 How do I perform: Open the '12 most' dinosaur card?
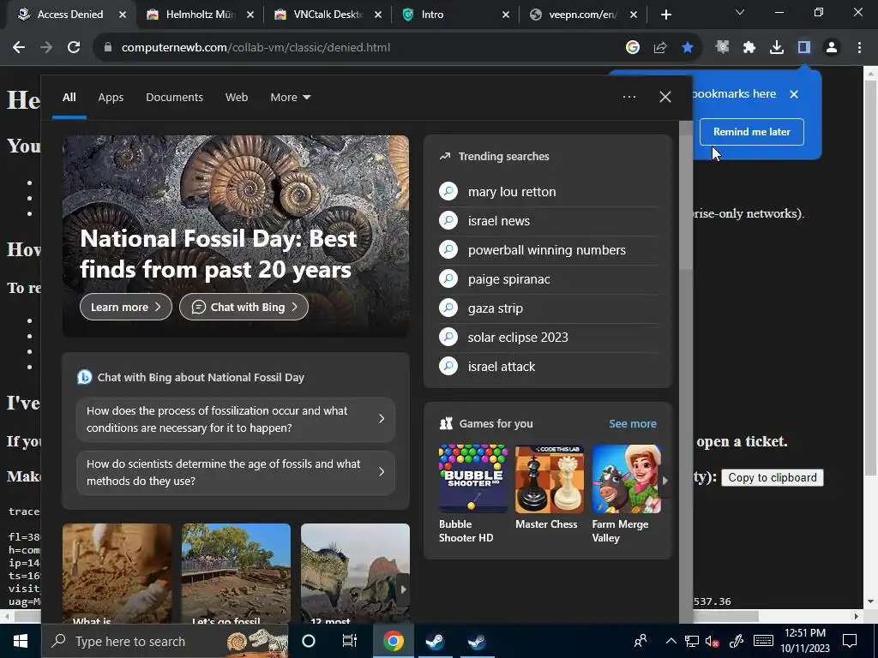355,573
